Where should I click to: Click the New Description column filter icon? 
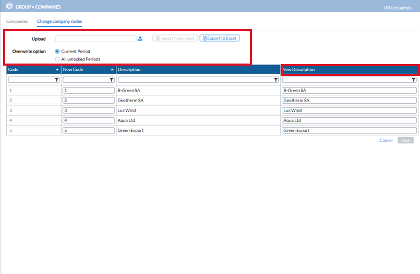pos(414,80)
